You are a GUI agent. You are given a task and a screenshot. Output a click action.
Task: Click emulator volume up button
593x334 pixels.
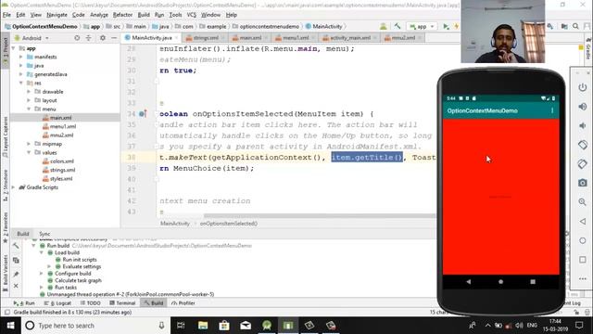point(583,107)
